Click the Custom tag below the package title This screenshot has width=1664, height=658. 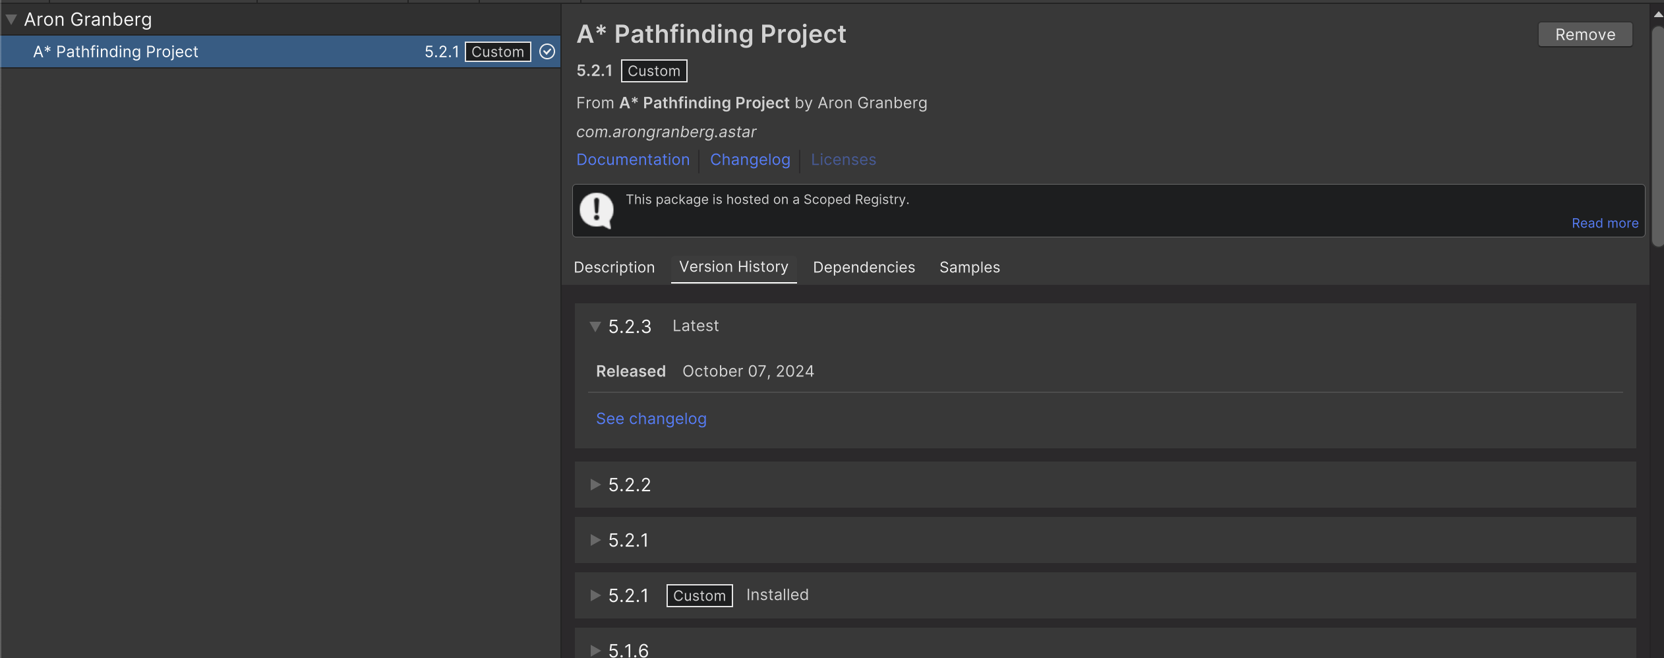[654, 71]
